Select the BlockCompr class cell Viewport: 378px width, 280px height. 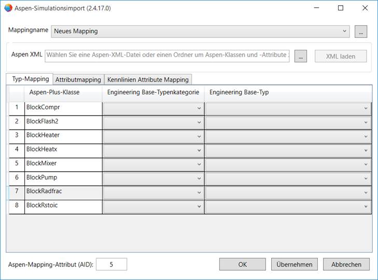point(63,108)
